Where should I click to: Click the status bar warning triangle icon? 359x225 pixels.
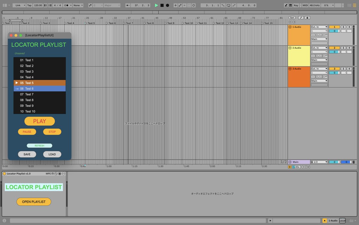[x=325, y=221]
